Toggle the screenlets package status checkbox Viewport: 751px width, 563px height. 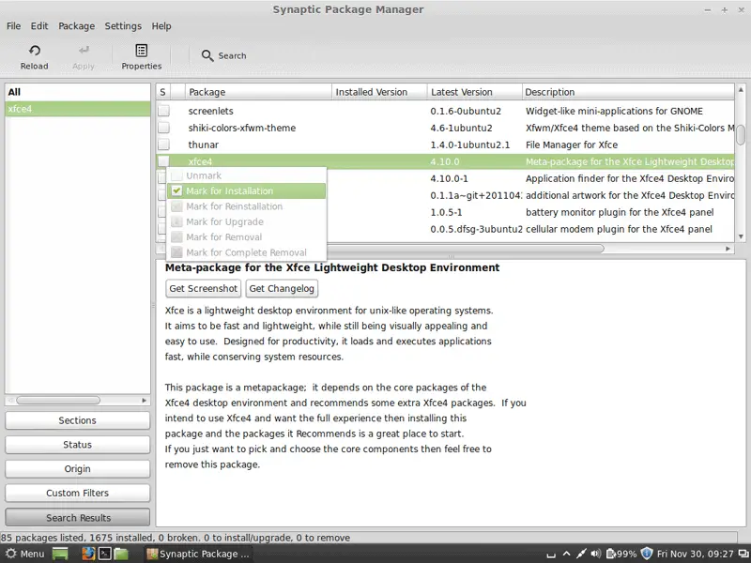tap(163, 111)
